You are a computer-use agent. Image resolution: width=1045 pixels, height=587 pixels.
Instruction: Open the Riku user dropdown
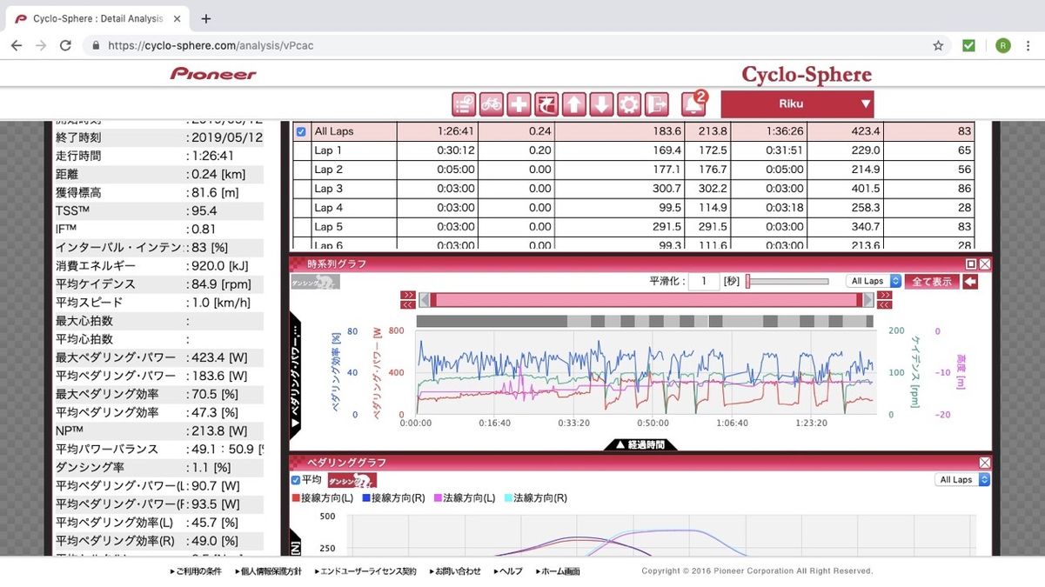tap(797, 104)
